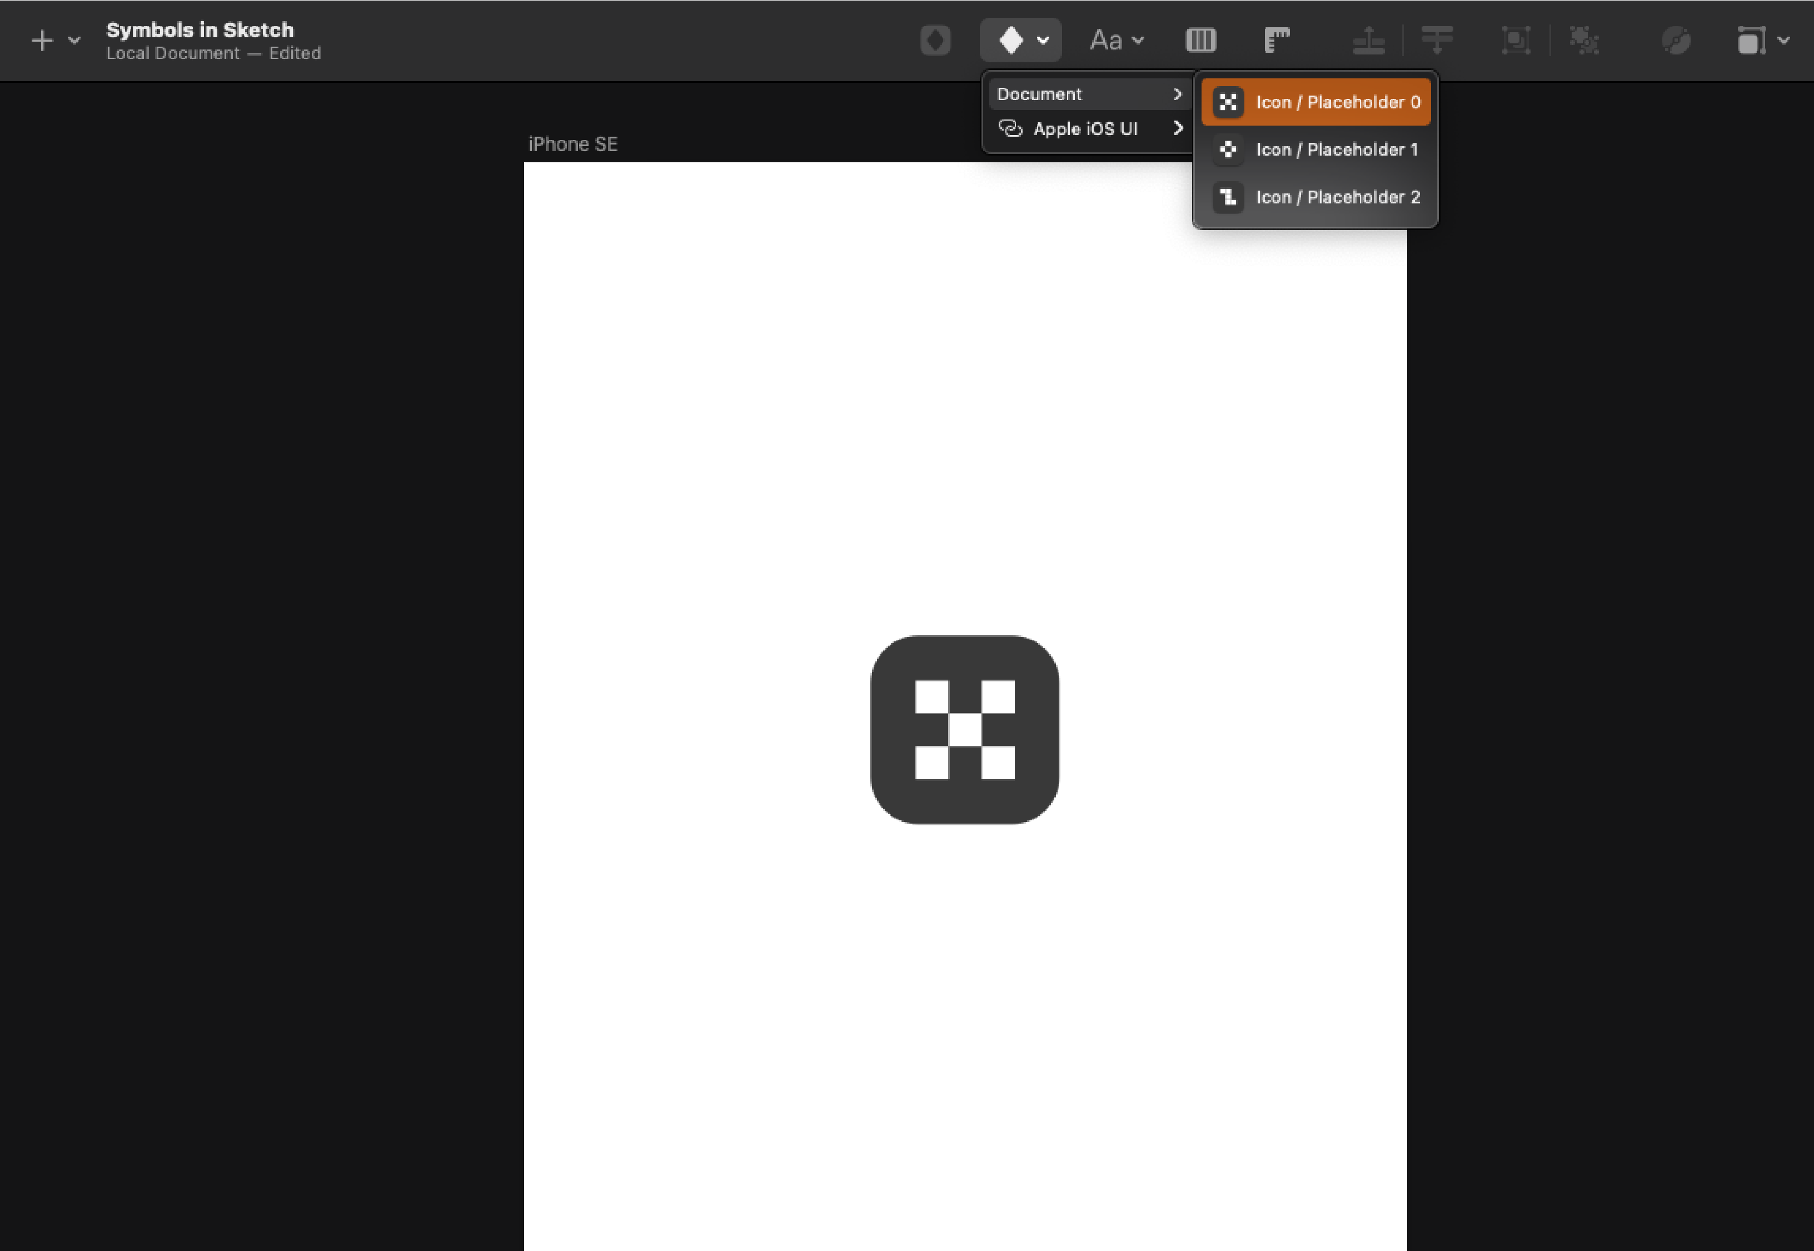
Task: Click the column layout grid icon
Action: click(x=1200, y=40)
